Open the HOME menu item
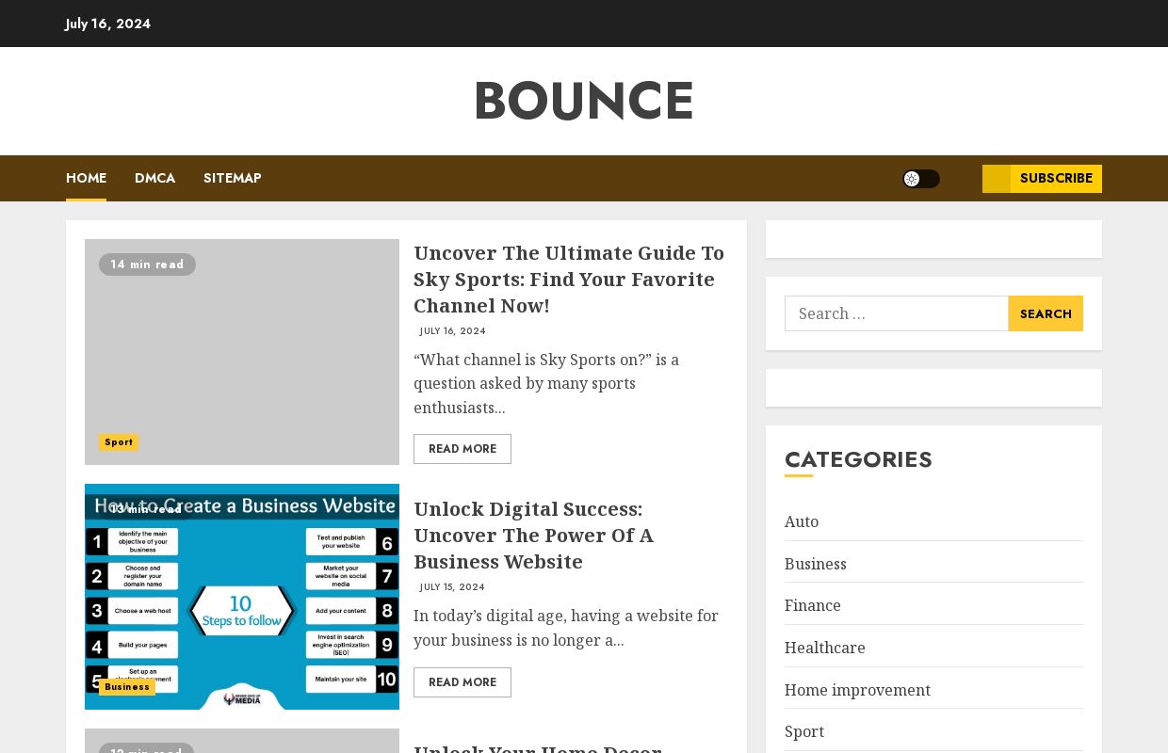 click(x=86, y=178)
